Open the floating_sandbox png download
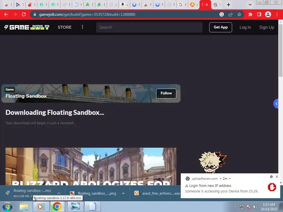 click(93, 193)
